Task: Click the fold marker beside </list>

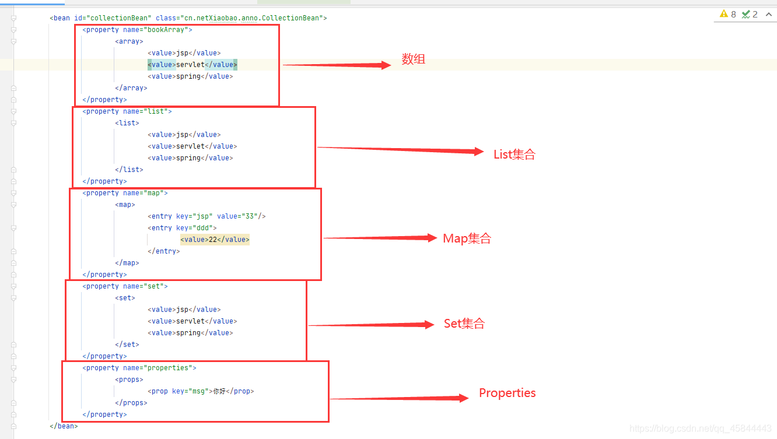Action: (13, 170)
